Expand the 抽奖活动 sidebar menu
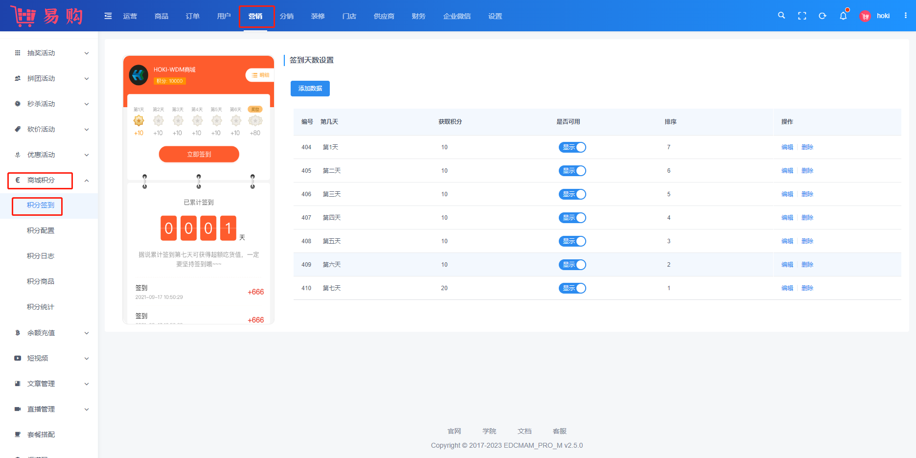The width and height of the screenshot is (916, 458). pos(51,53)
